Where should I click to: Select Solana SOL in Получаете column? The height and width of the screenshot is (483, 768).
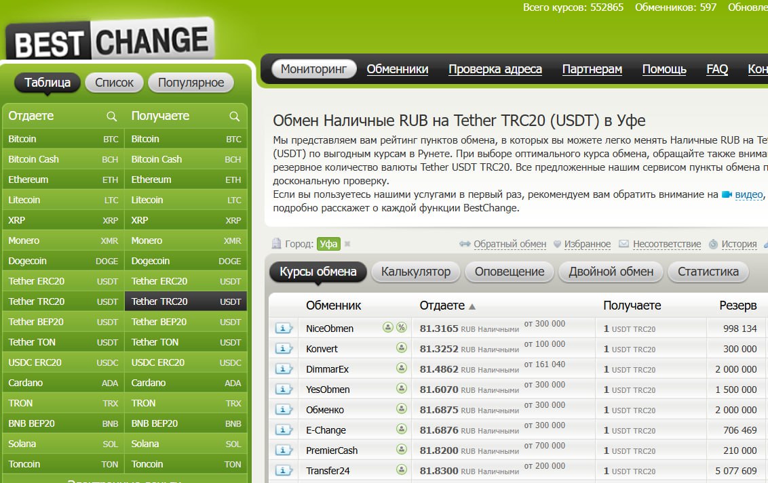click(186, 444)
